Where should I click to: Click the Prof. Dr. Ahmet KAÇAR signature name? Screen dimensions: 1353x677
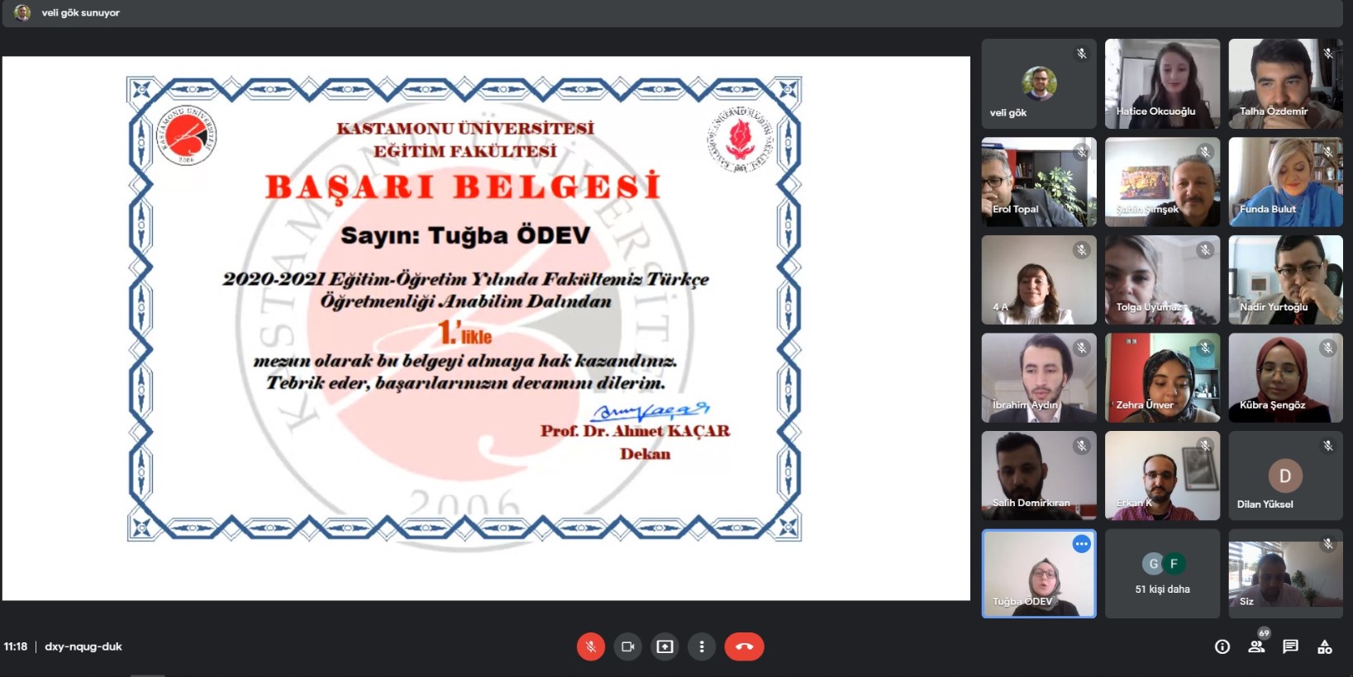[636, 431]
